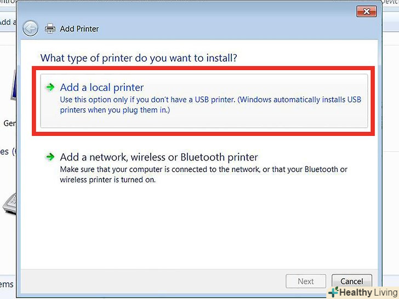Click the green arrow beside Add a local printer
Viewport: 399px width, 299px height.
point(50,87)
